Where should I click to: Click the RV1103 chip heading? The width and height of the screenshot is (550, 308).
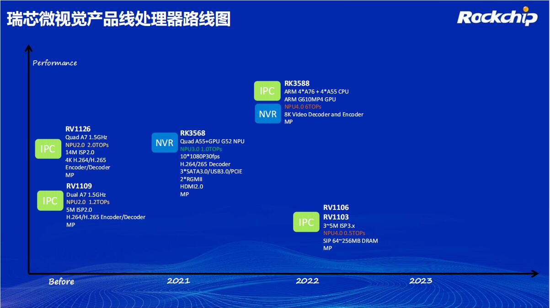(x=336, y=217)
